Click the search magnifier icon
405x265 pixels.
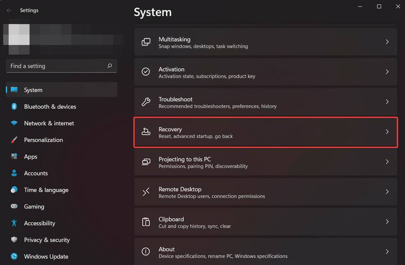pyautogui.click(x=110, y=66)
